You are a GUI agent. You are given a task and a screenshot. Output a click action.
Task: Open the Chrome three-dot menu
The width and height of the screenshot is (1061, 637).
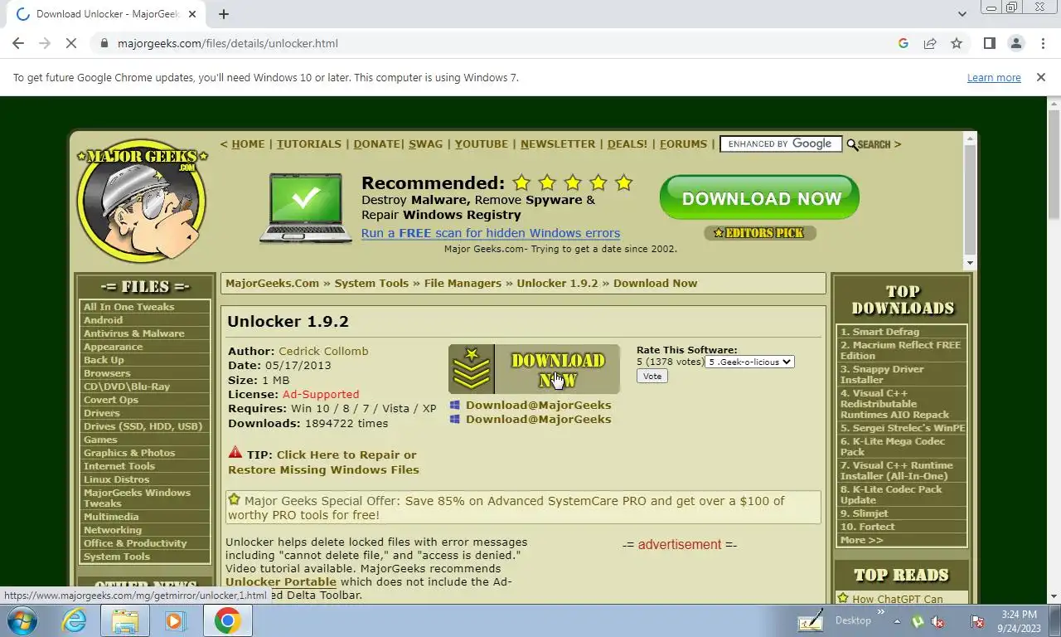pyautogui.click(x=1042, y=43)
